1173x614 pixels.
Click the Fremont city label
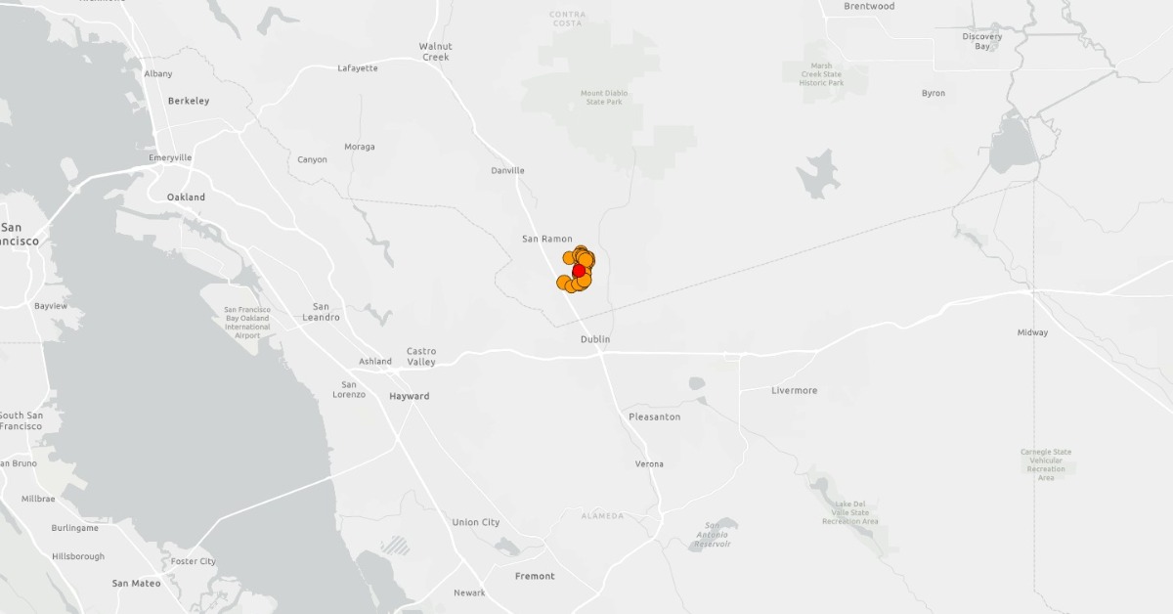535,576
